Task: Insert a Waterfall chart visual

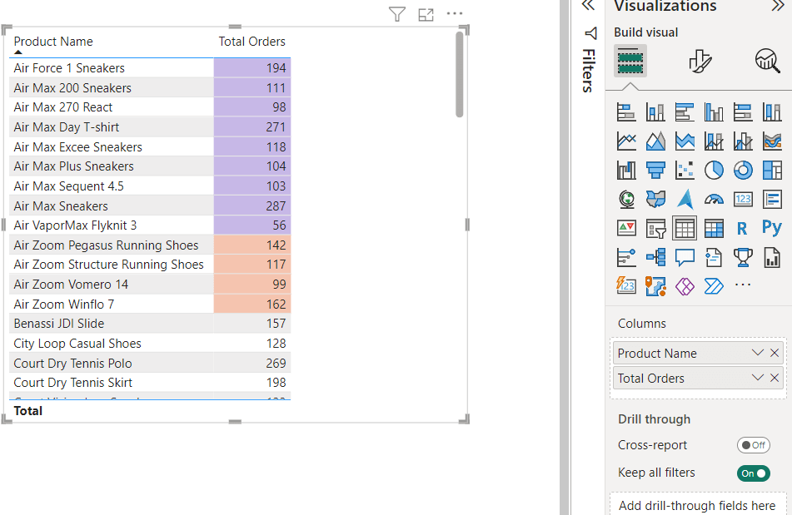Action: 626,171
